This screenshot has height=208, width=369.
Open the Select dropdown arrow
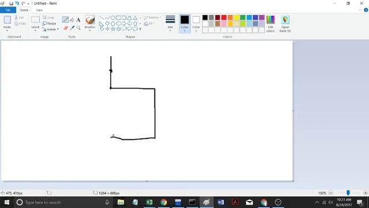pos(35,31)
